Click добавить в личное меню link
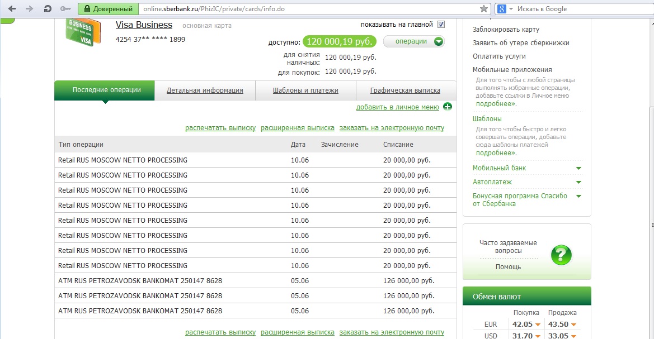Viewport: 654px width, 339px height. click(x=397, y=107)
